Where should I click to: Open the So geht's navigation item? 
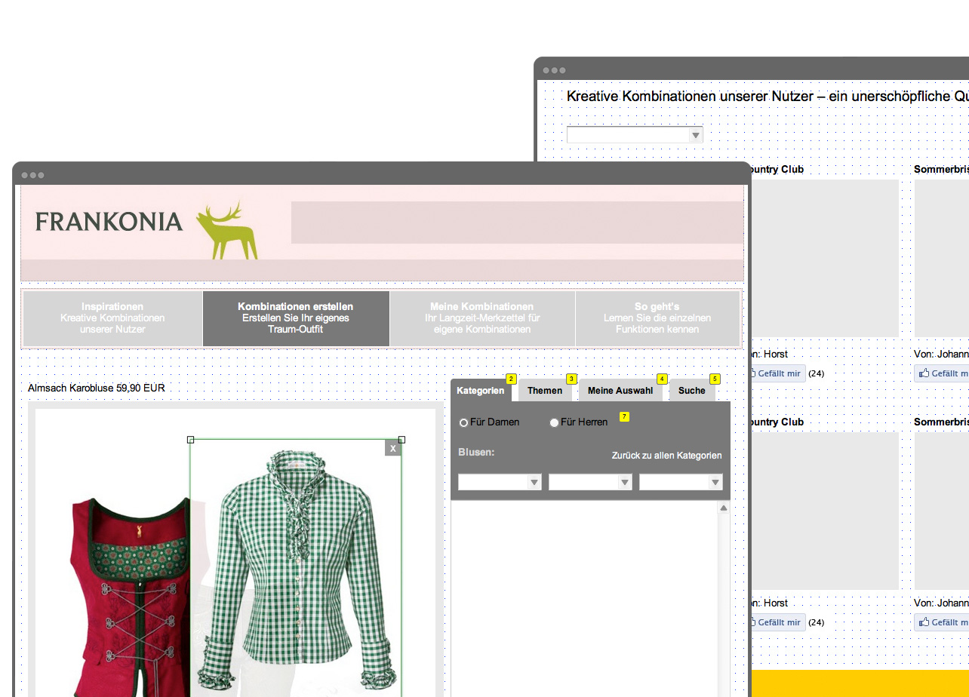click(657, 318)
